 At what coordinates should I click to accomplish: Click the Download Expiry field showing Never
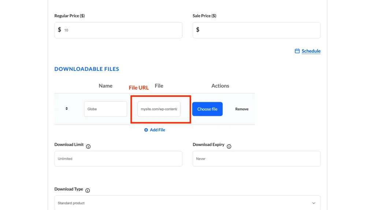pyautogui.click(x=256, y=159)
